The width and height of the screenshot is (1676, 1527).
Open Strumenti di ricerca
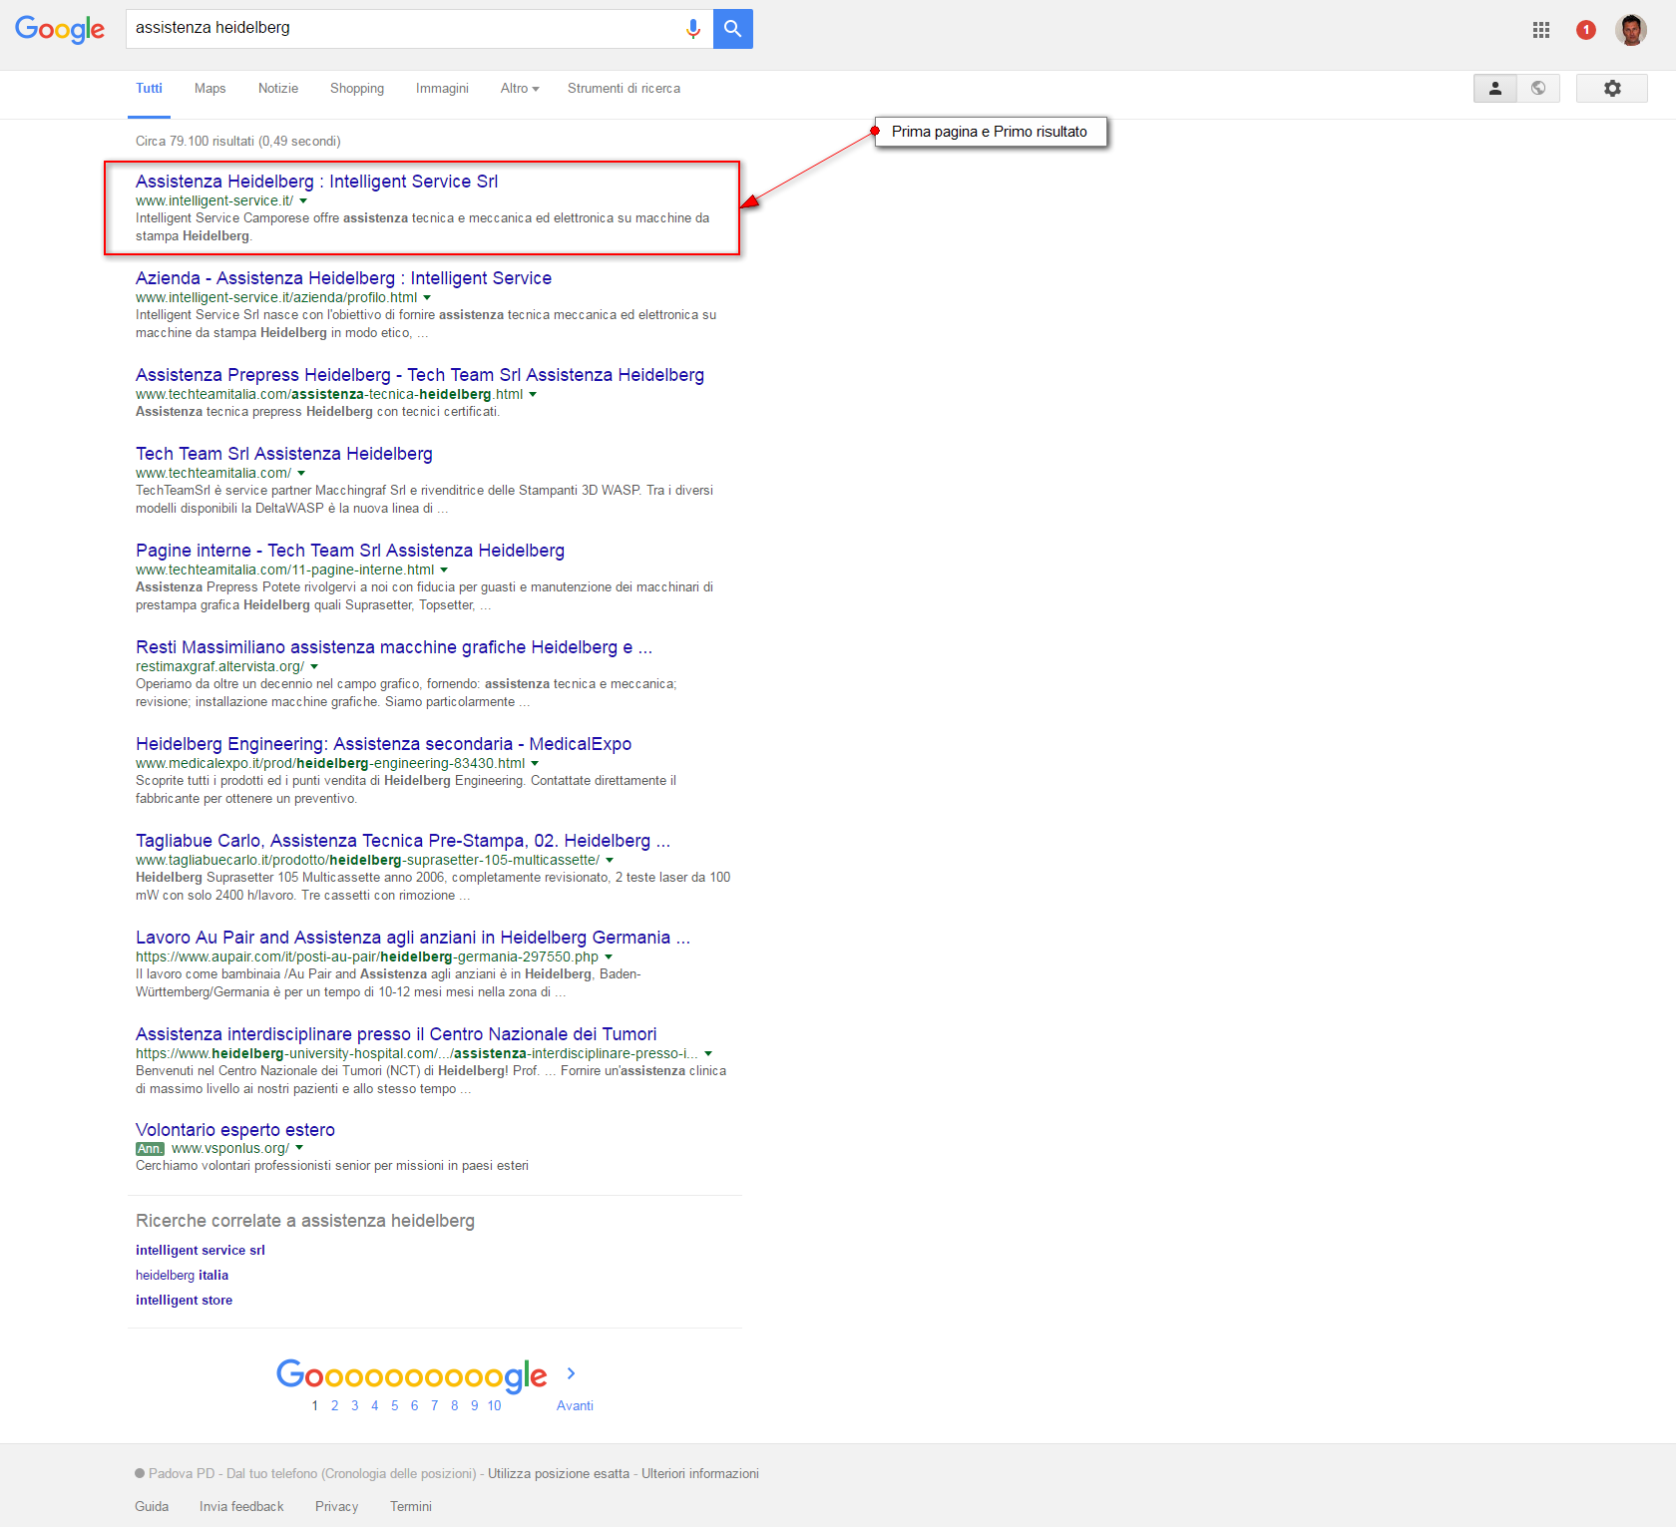tap(624, 89)
